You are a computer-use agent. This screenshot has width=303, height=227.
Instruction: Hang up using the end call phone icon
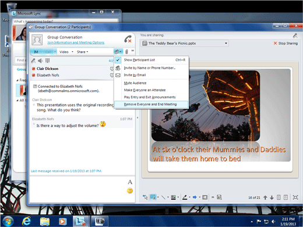pos(128,39)
